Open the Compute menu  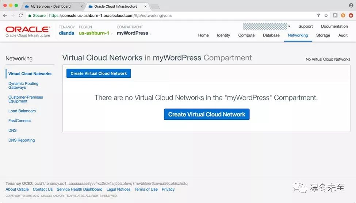246,35
